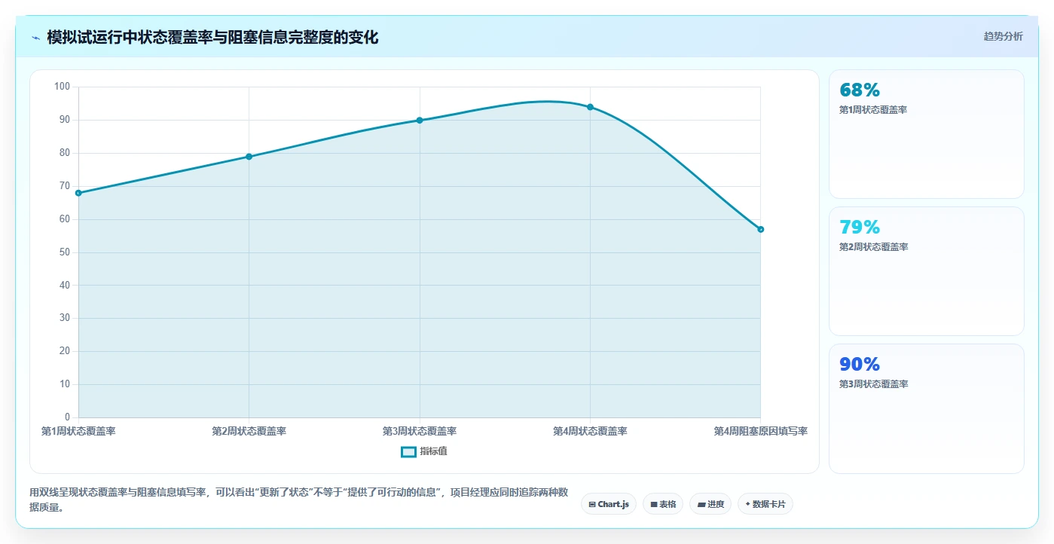This screenshot has height=544, width=1054.
Task: Click the 进度 tag icon
Action: pyautogui.click(x=701, y=504)
